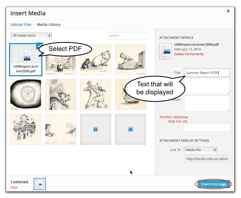241x198 pixels.
Task: Click the faculty.sites.uci.edu URL field
Action: pyautogui.click(x=207, y=159)
